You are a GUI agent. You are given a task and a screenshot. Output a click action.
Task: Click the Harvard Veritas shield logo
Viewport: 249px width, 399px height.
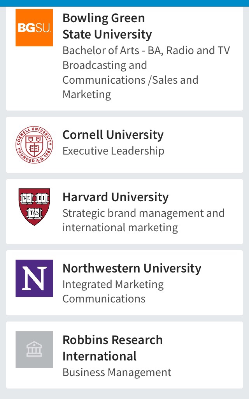pyautogui.click(x=34, y=207)
